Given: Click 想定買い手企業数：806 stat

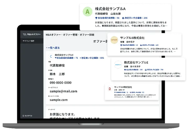Looking at the screenshot, I should coord(92,58).
